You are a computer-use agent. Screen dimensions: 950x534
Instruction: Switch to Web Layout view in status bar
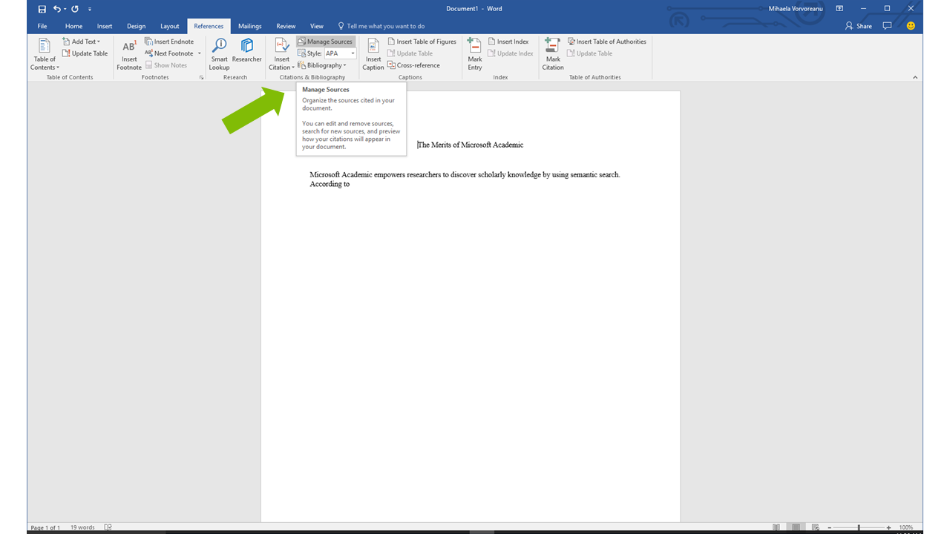pyautogui.click(x=815, y=527)
